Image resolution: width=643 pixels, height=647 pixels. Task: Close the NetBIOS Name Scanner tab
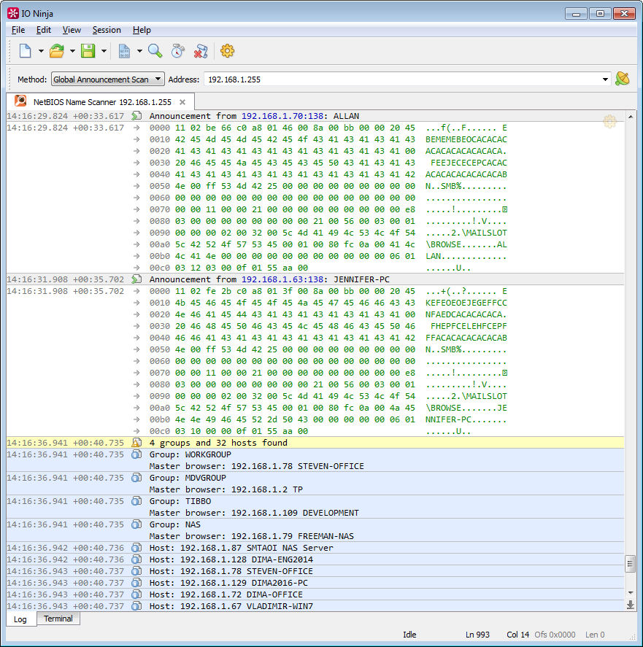coord(183,102)
